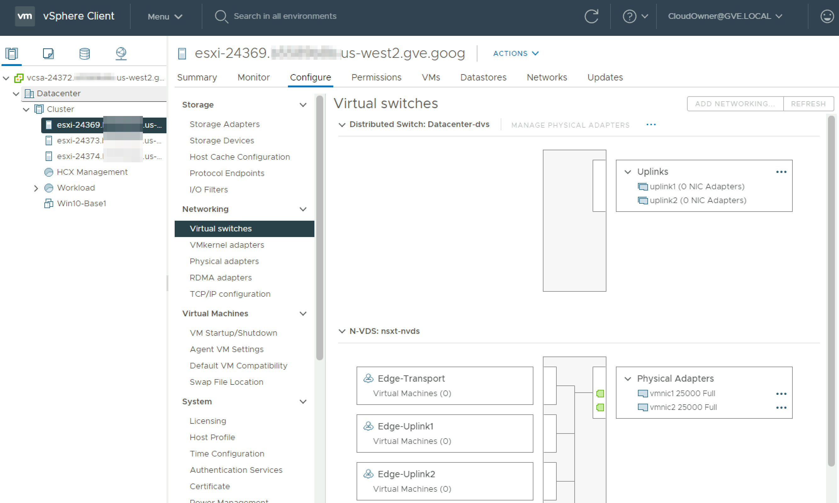Open the ACTIONS dropdown for the host
Image resolution: width=839 pixels, height=503 pixels.
click(516, 53)
